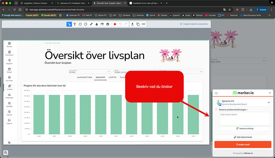The image size is (275, 158).
Task: Copy the screenshot to clipboard
Action: [138, 24]
